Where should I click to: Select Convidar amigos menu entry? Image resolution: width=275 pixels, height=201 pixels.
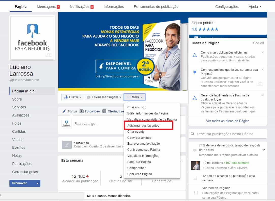[x=139, y=138]
